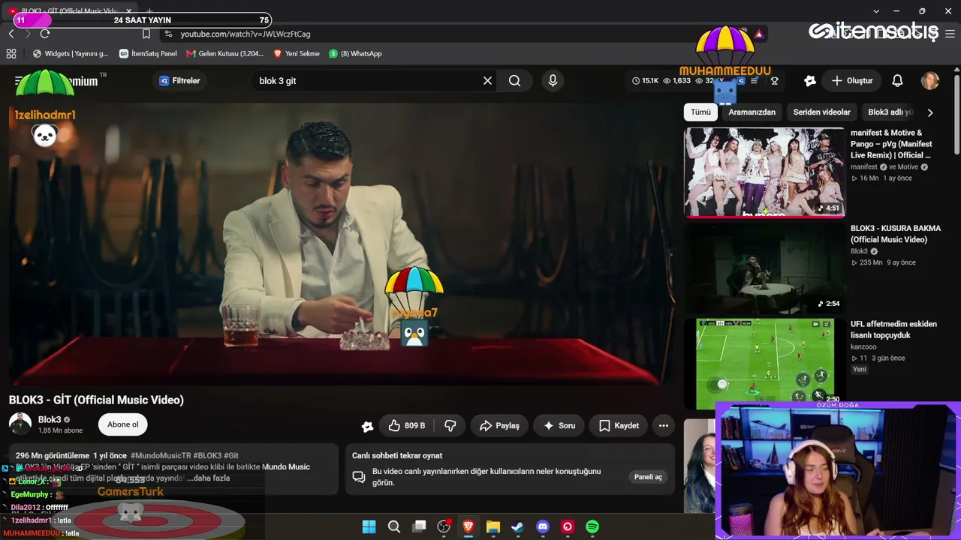Open Brave browser from the taskbar
Image resolution: width=961 pixels, height=540 pixels.
468,527
